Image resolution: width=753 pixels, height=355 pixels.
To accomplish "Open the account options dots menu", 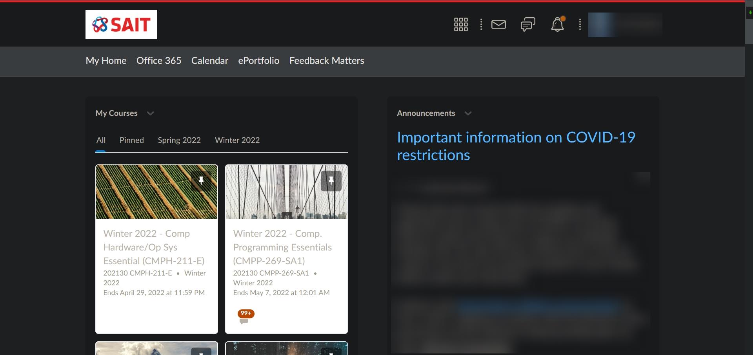I will coord(580,24).
